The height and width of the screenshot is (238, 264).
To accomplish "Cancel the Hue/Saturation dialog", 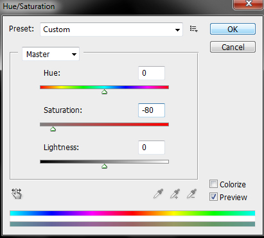I will pyautogui.click(x=233, y=47).
